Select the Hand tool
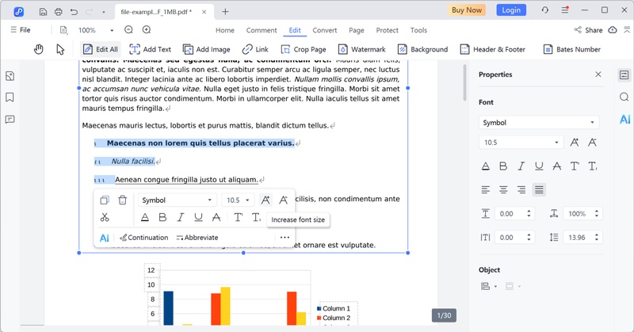Screen dimensions: 634x332 tap(38, 49)
